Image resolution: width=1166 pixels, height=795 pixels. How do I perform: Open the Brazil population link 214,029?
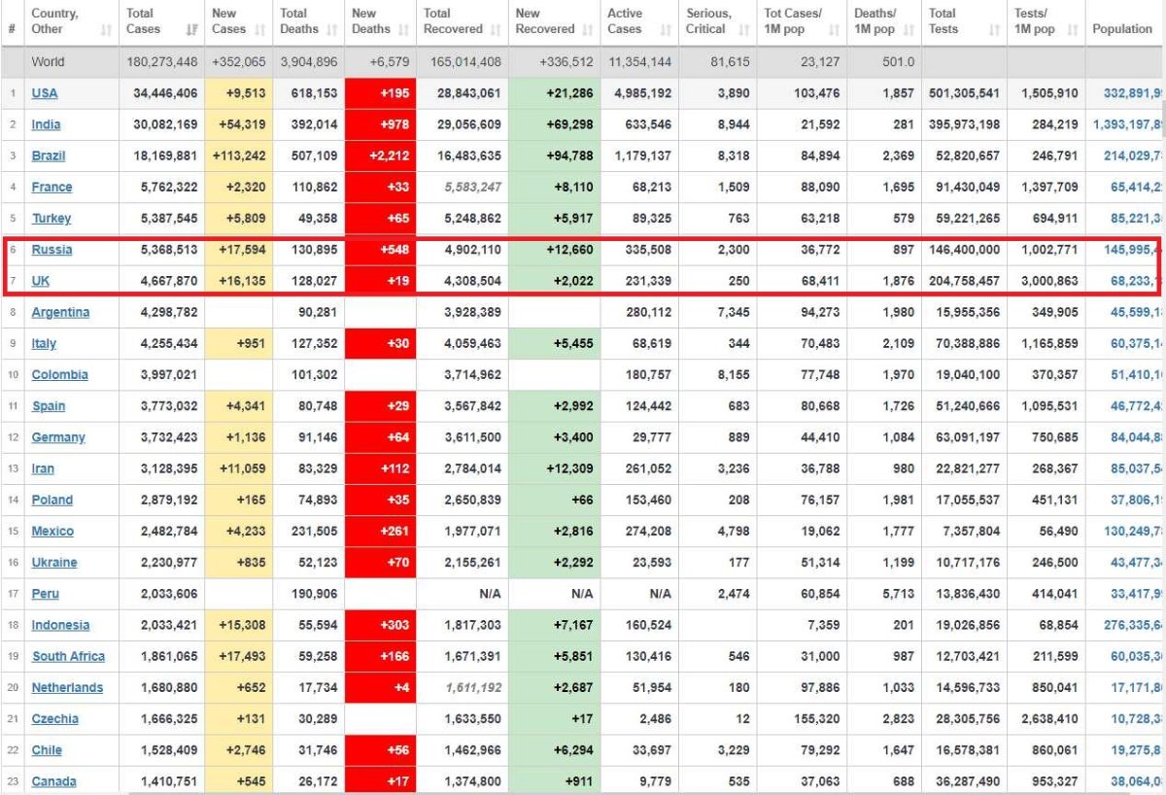point(1134,156)
